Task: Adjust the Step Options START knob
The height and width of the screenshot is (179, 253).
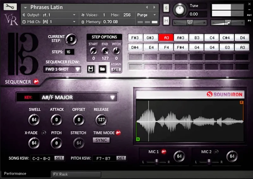Action: click(x=93, y=51)
